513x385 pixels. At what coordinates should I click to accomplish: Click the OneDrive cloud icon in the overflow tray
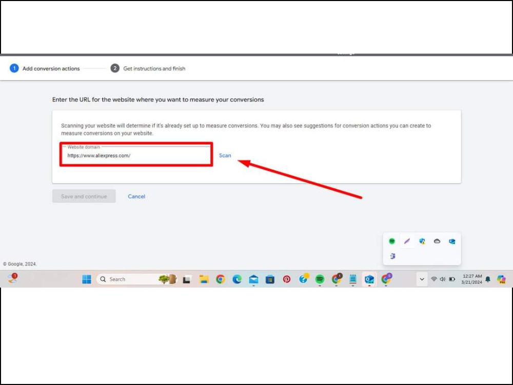click(x=437, y=241)
